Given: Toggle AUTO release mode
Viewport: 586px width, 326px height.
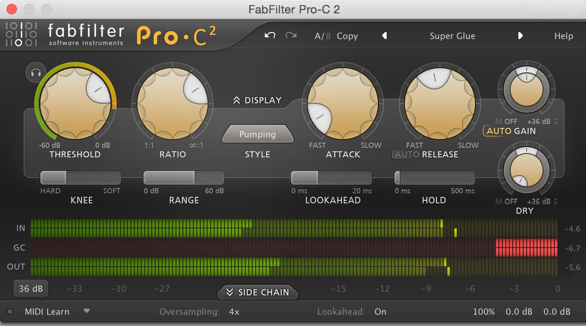Looking at the screenshot, I should coord(407,154).
